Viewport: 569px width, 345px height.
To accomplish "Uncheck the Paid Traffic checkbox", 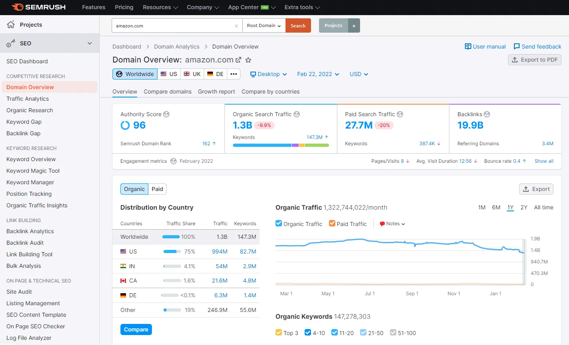I will pos(332,224).
